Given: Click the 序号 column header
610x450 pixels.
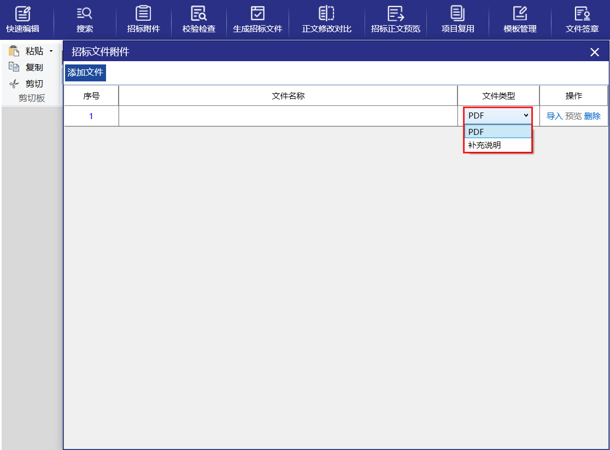Looking at the screenshot, I should (91, 96).
